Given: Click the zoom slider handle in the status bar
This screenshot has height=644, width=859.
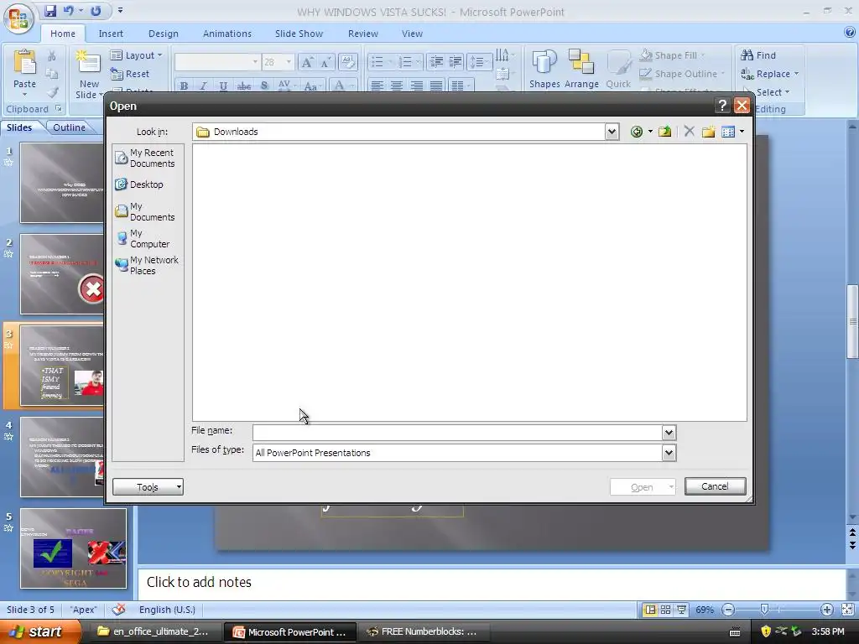Looking at the screenshot, I should tap(765, 610).
